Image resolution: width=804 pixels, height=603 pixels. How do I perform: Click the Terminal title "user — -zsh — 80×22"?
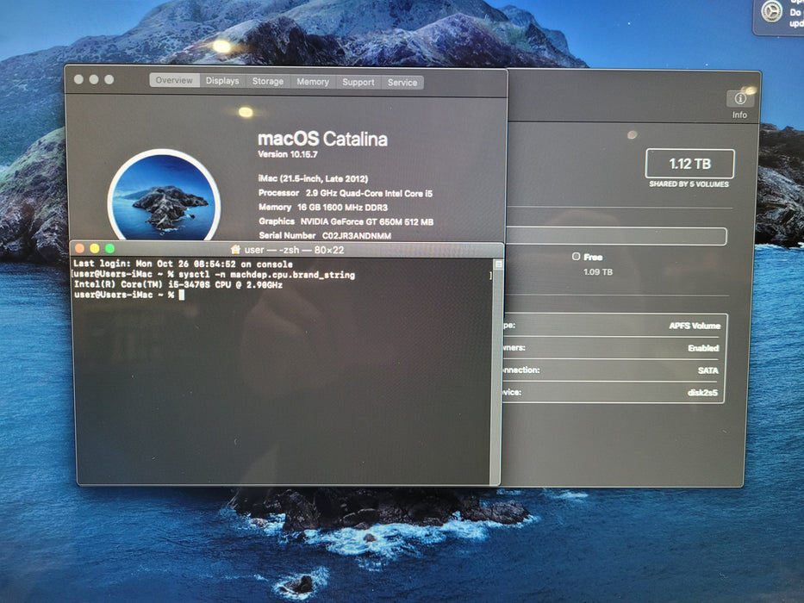click(294, 250)
